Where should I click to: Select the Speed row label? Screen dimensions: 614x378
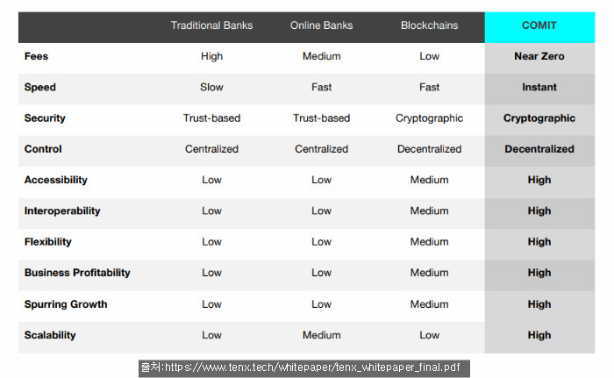pyautogui.click(x=40, y=88)
